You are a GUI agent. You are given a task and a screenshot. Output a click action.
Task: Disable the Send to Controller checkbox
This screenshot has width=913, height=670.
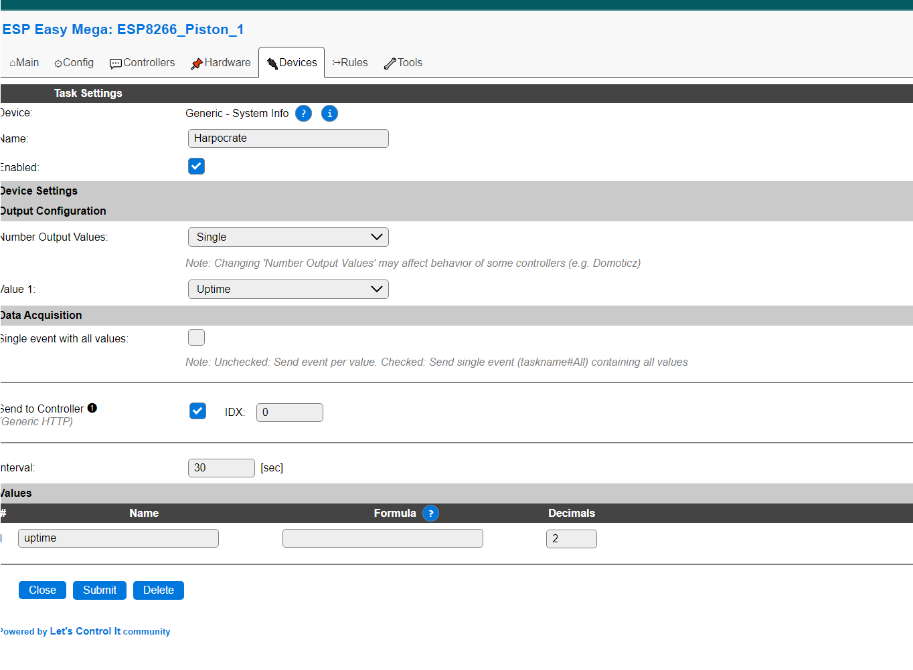pyautogui.click(x=197, y=411)
